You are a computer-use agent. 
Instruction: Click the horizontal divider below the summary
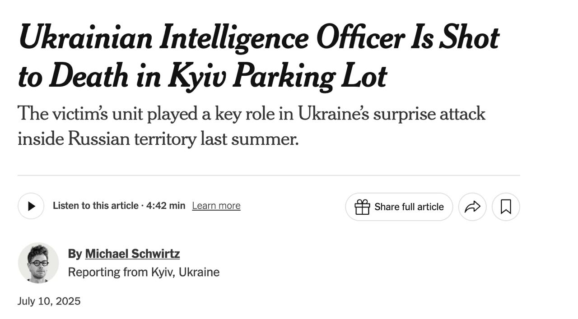pos(269,175)
